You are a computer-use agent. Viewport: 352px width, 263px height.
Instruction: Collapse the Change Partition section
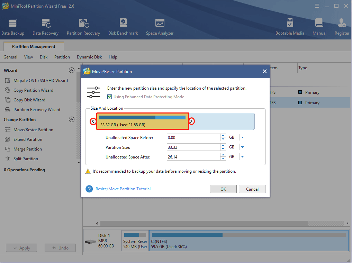(x=72, y=119)
